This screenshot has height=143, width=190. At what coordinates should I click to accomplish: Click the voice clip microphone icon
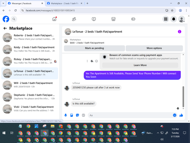[x=66, y=115]
